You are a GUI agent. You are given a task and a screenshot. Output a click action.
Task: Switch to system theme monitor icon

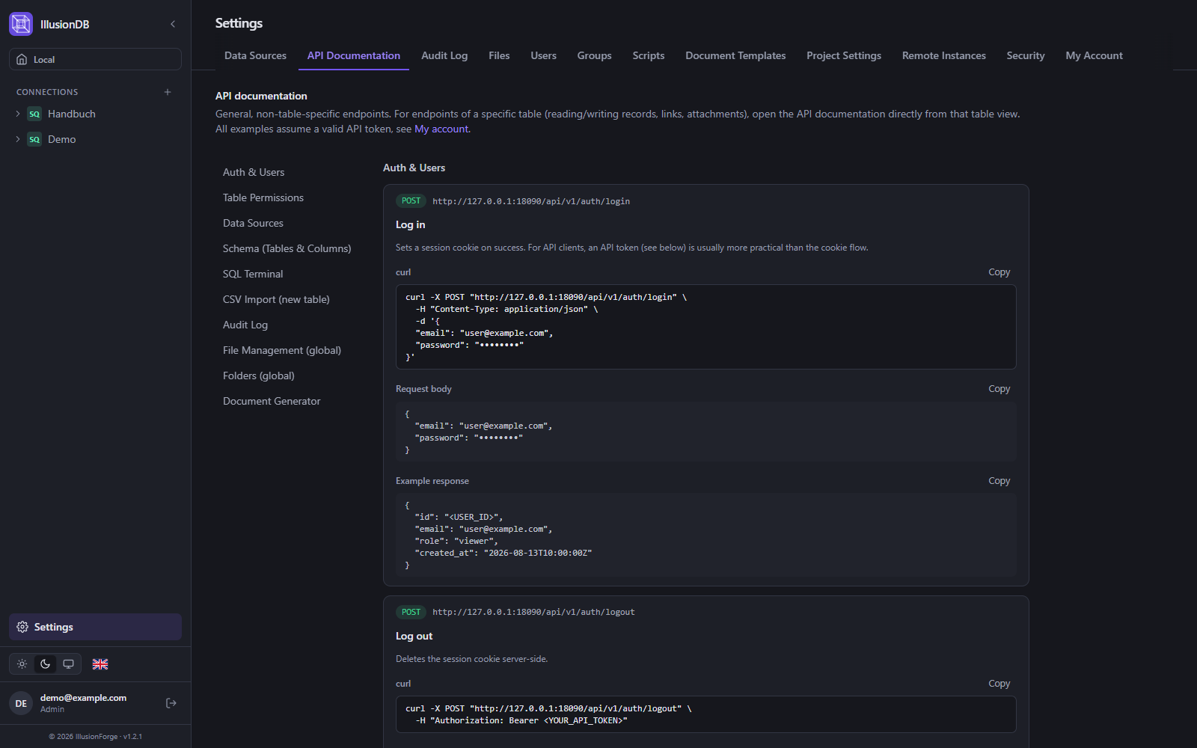click(x=68, y=664)
